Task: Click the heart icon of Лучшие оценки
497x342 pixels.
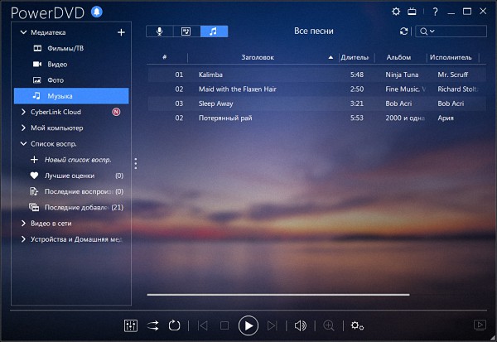Action: pyautogui.click(x=34, y=176)
